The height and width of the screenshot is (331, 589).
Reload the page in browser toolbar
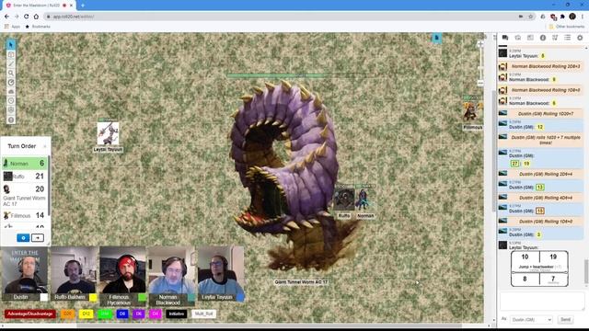click(x=26, y=17)
